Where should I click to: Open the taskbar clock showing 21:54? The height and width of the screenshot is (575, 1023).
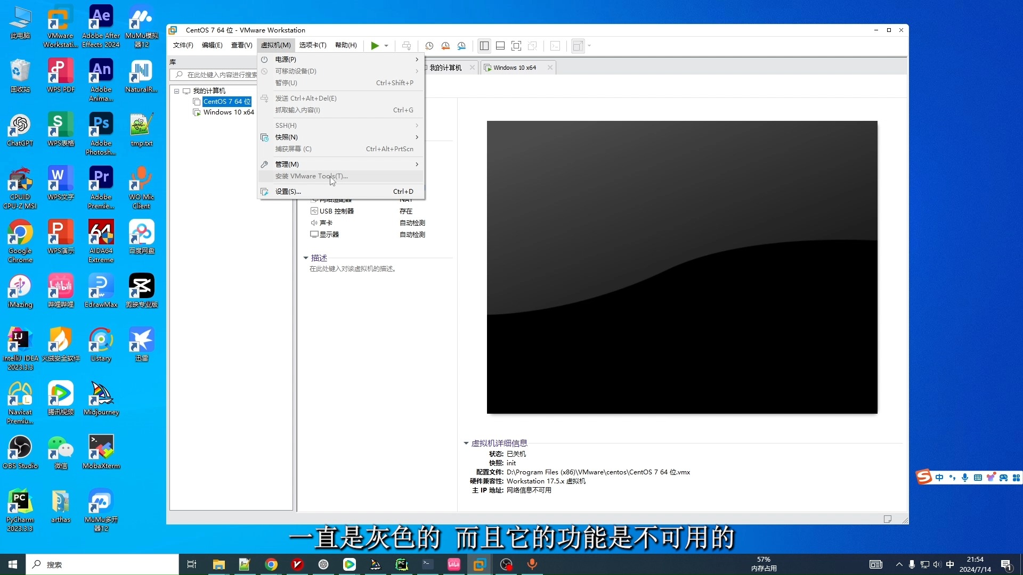pos(975,564)
